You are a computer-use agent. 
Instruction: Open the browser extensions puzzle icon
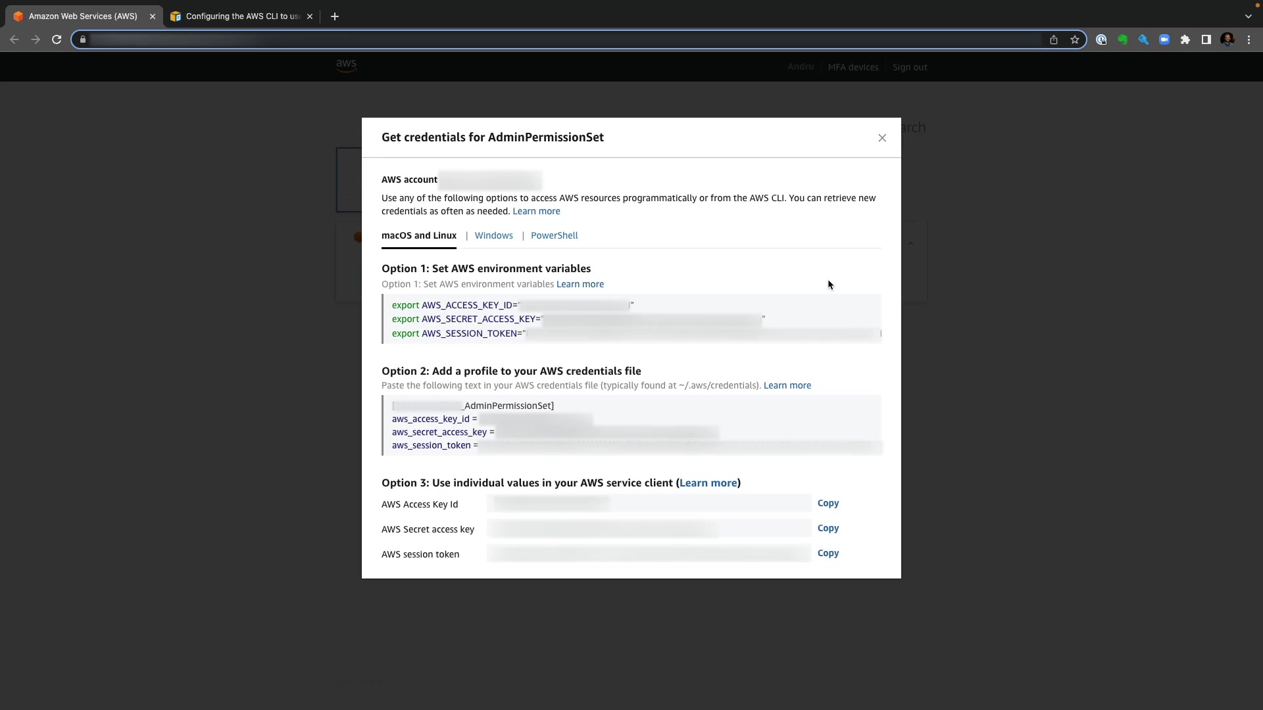[1185, 39]
